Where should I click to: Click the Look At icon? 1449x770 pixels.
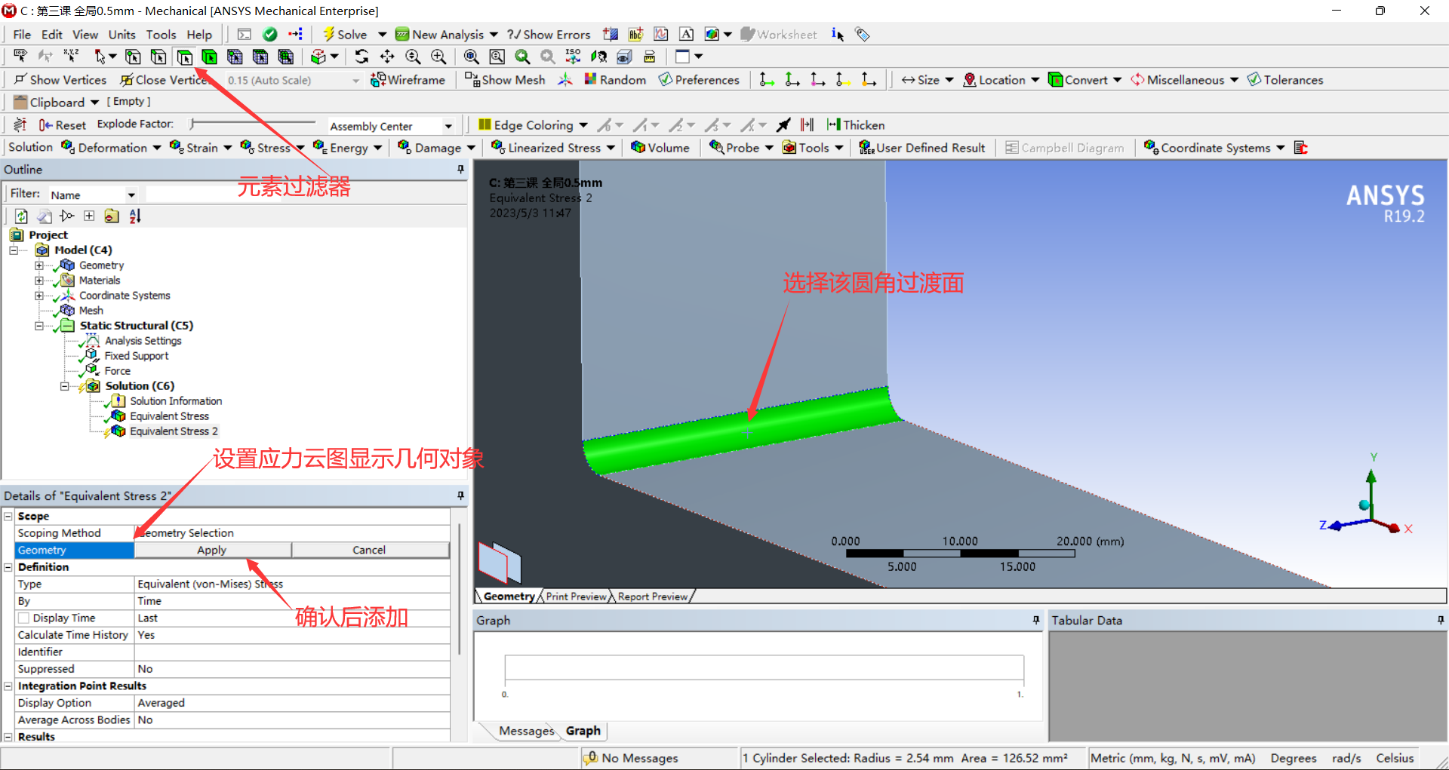point(598,57)
